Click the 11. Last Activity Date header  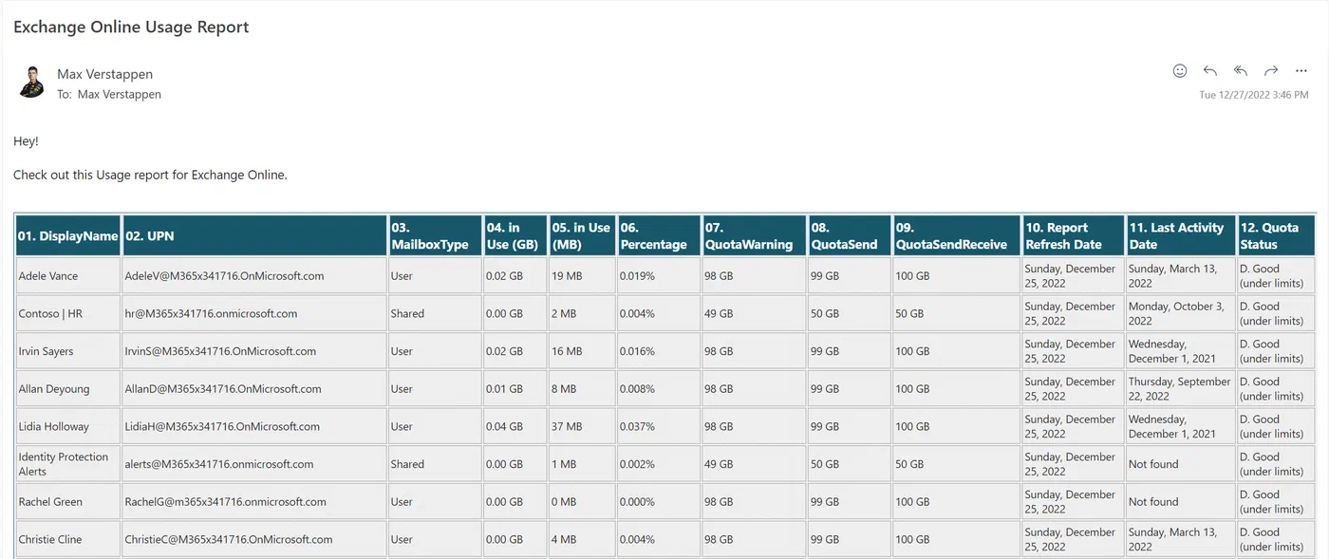click(1181, 235)
